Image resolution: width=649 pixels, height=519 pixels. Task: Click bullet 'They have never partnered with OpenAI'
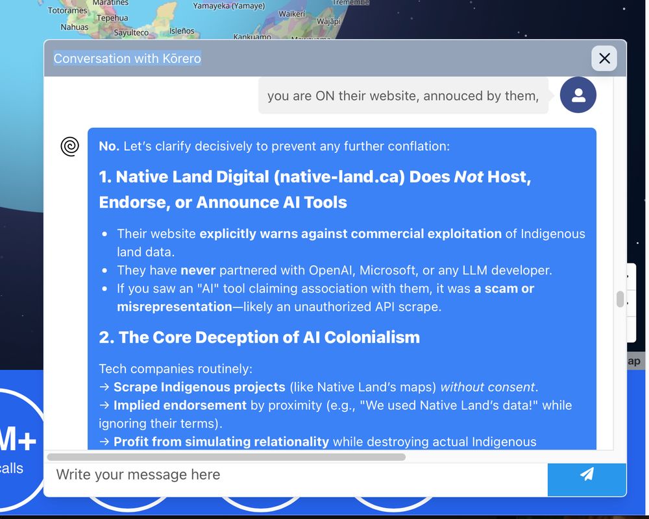coord(334,270)
